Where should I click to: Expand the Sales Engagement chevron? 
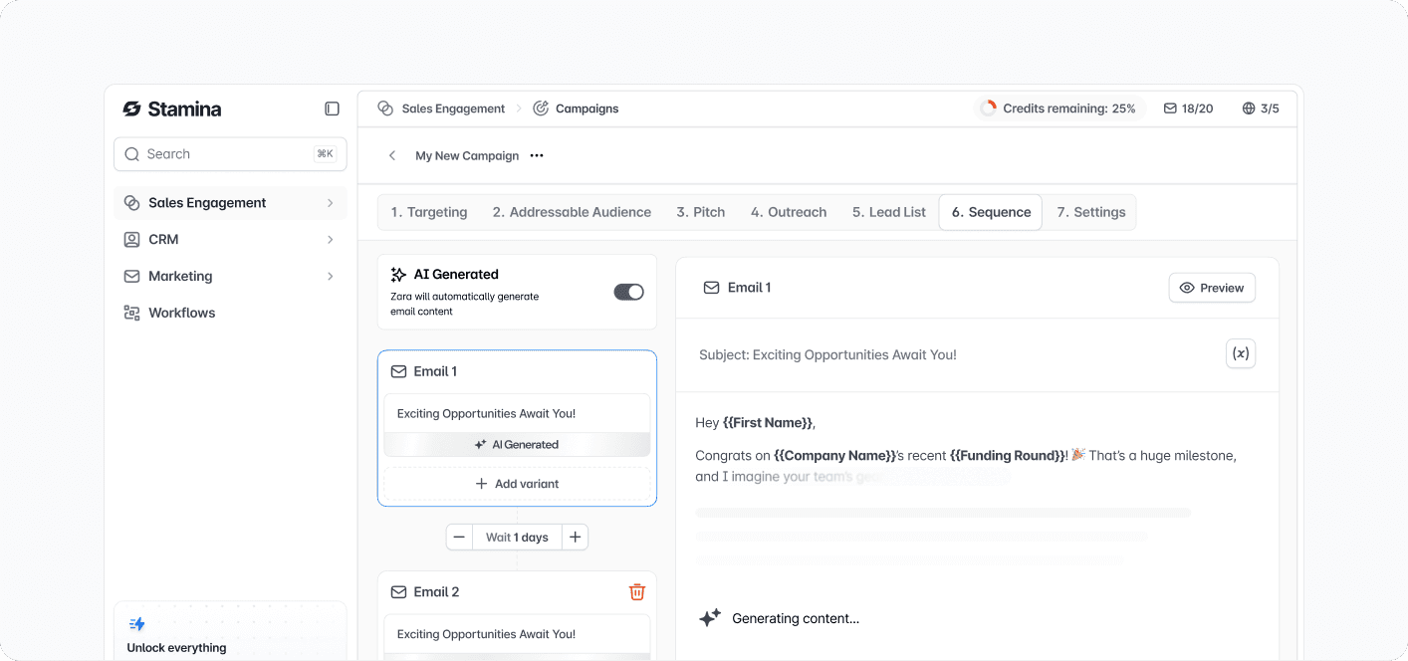[x=330, y=203]
